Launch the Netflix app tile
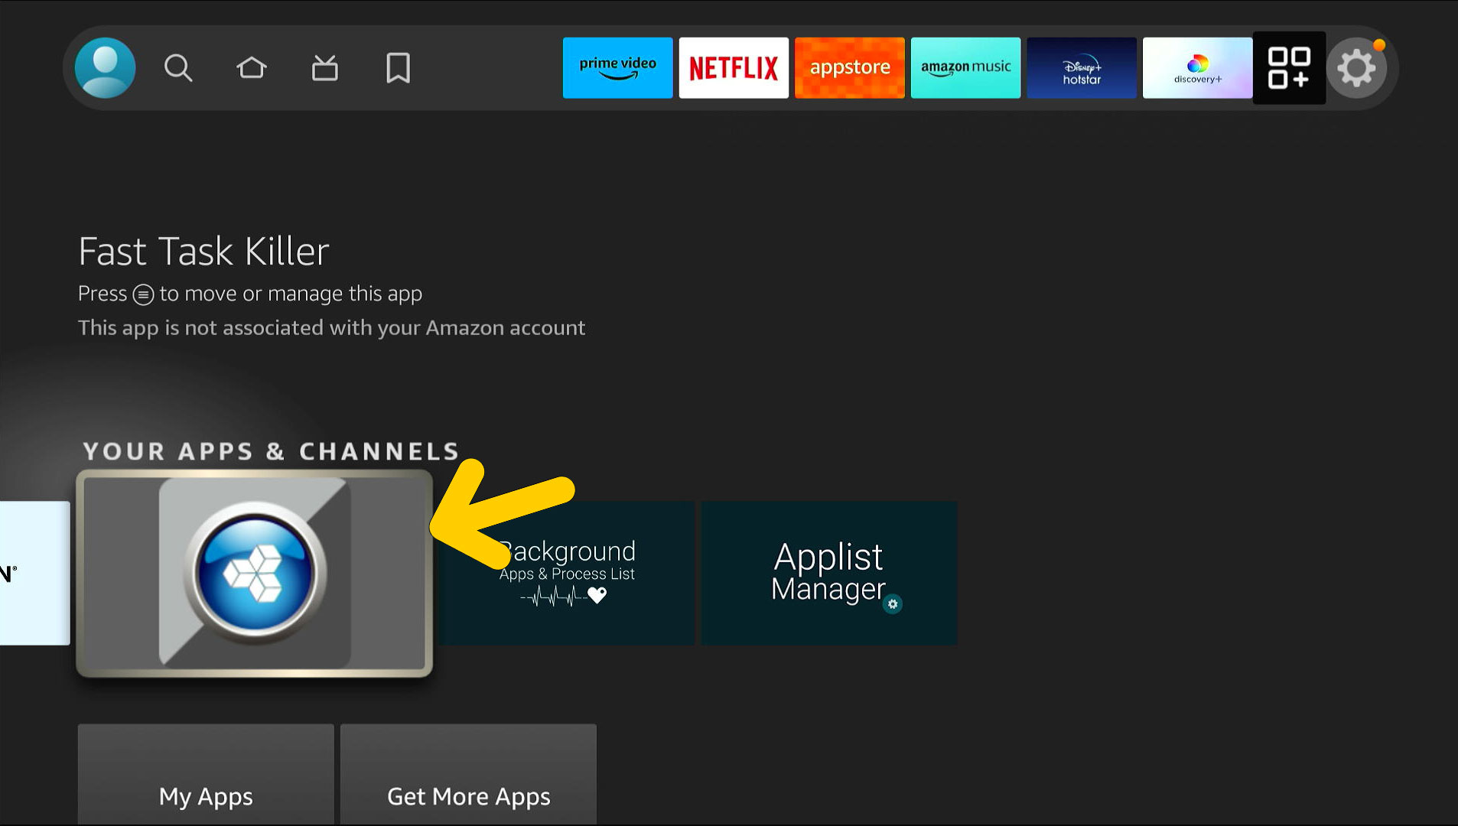Image resolution: width=1458 pixels, height=826 pixels. tap(734, 68)
